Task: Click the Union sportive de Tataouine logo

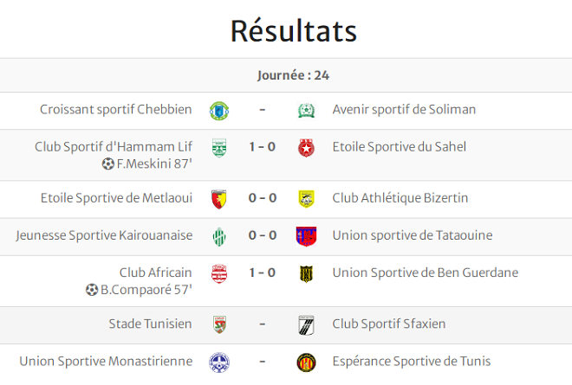Action: pos(306,236)
